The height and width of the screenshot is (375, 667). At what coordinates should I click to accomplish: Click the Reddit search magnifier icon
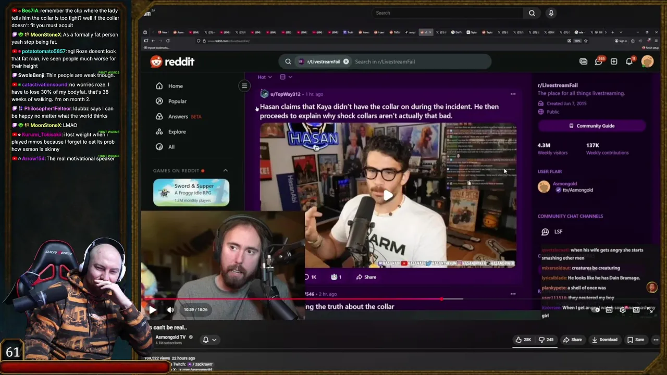coord(288,61)
